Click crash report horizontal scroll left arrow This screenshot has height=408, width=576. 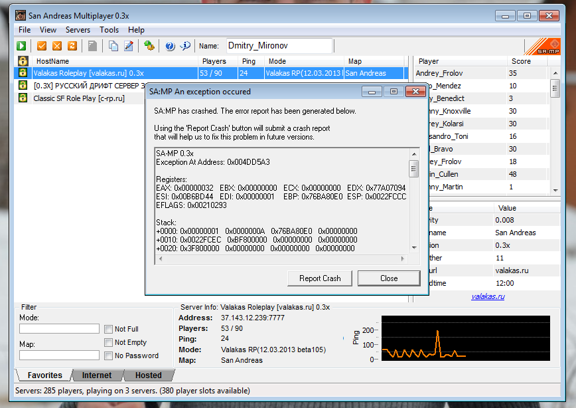161,258
